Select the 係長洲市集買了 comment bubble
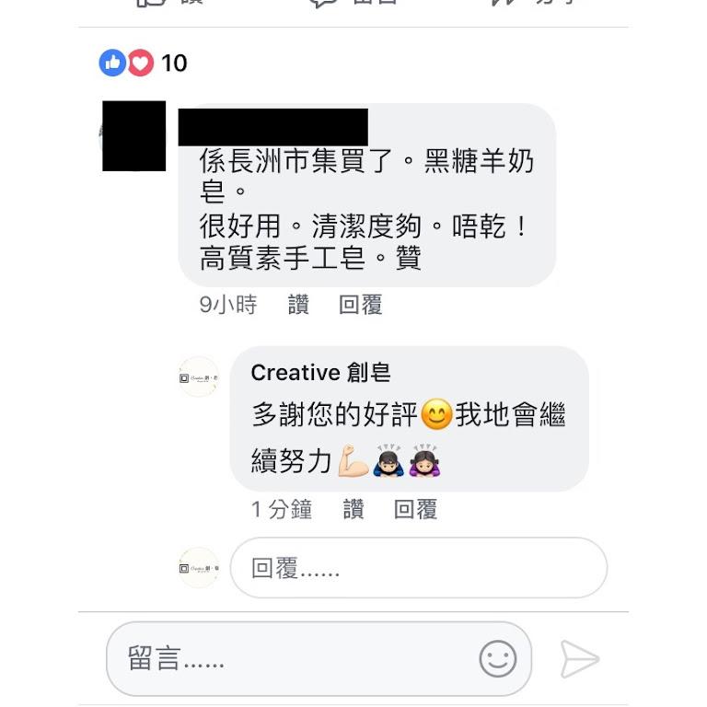 click(x=367, y=195)
